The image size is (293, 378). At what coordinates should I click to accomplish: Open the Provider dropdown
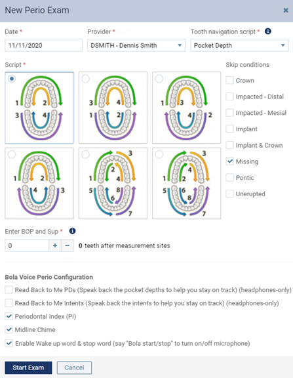tap(136, 45)
